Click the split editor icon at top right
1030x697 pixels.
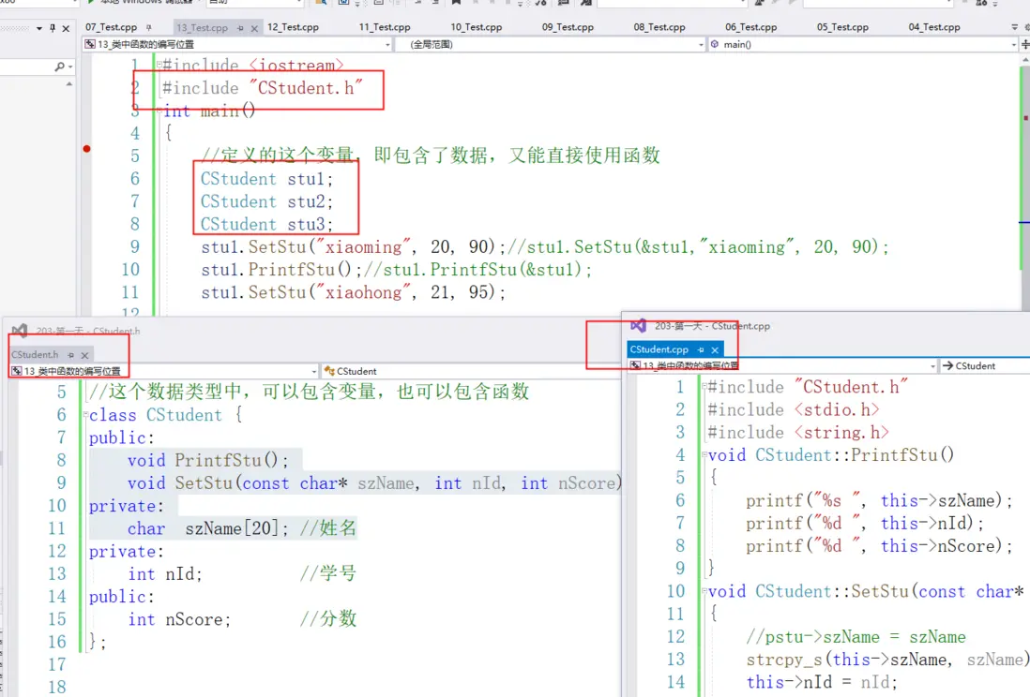[1024, 44]
